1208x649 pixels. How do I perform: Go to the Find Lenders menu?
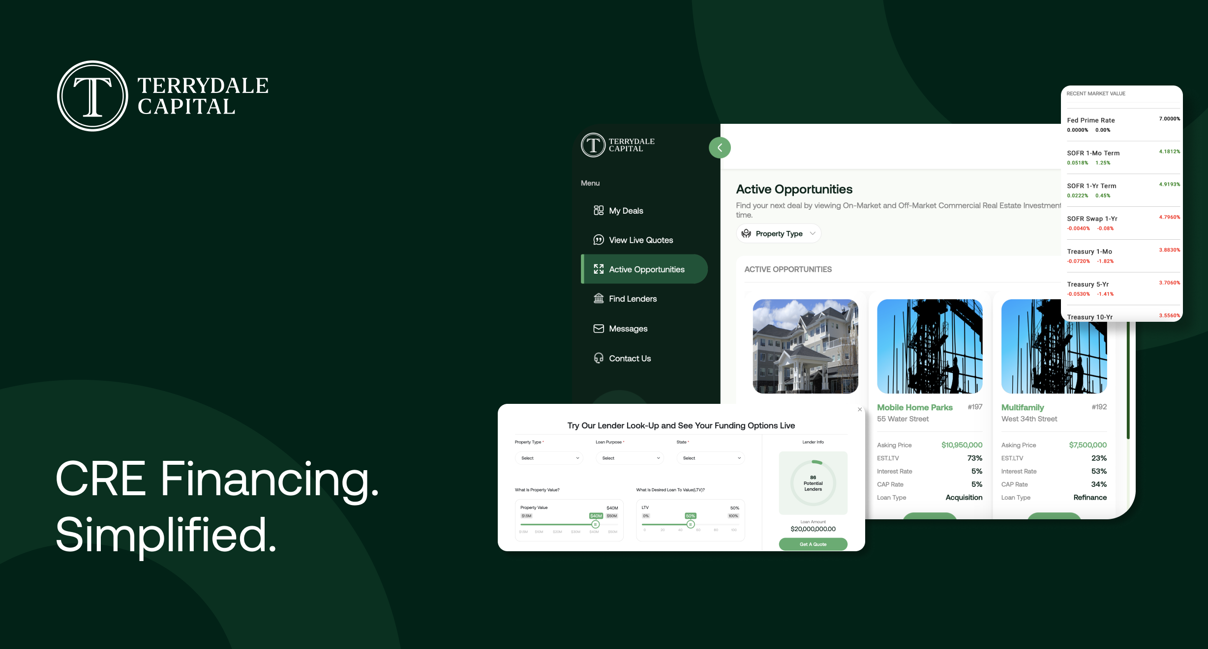pos(633,299)
